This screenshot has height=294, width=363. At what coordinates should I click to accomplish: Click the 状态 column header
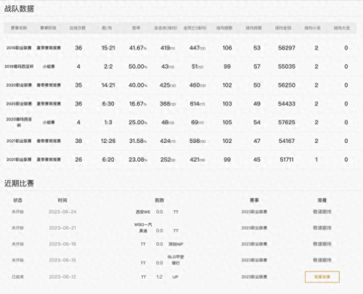tap(18, 200)
